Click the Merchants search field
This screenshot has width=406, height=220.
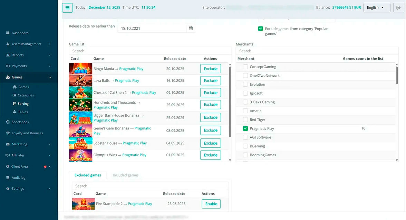(x=317, y=51)
